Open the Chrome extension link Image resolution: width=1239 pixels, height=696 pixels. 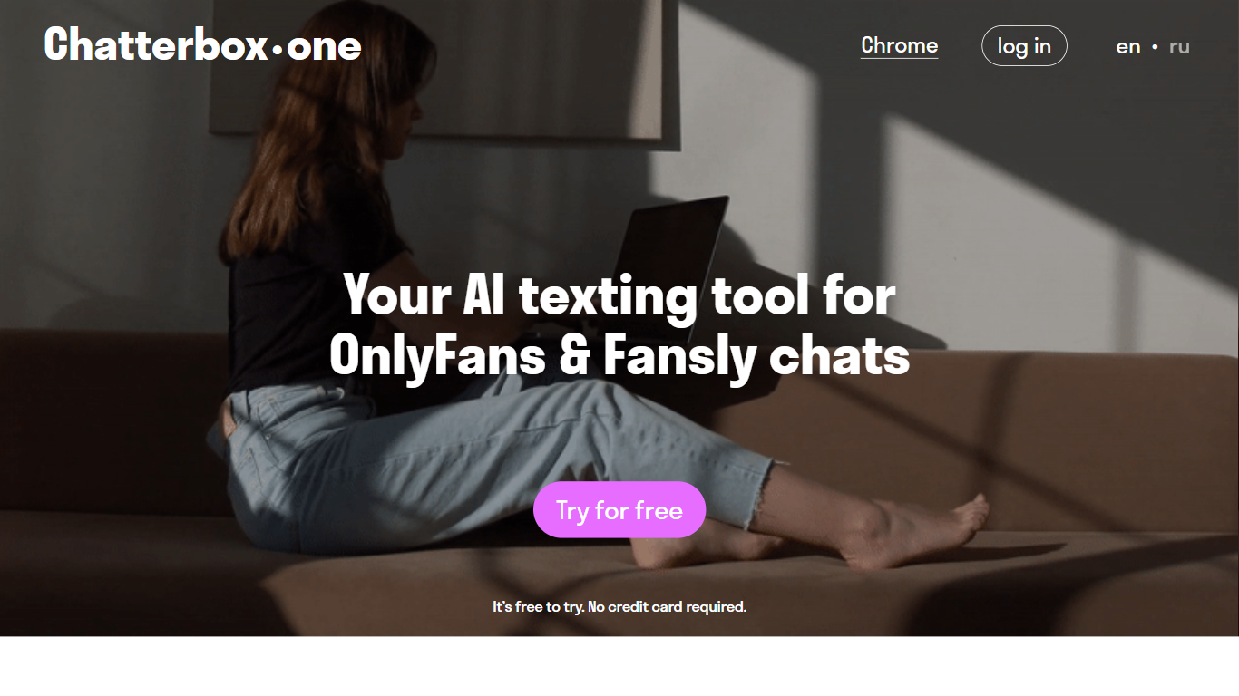(x=899, y=45)
